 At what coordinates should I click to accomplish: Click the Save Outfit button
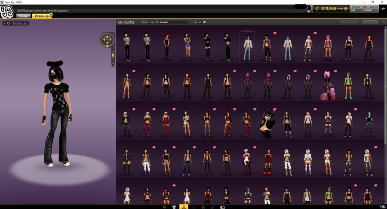point(370,22)
